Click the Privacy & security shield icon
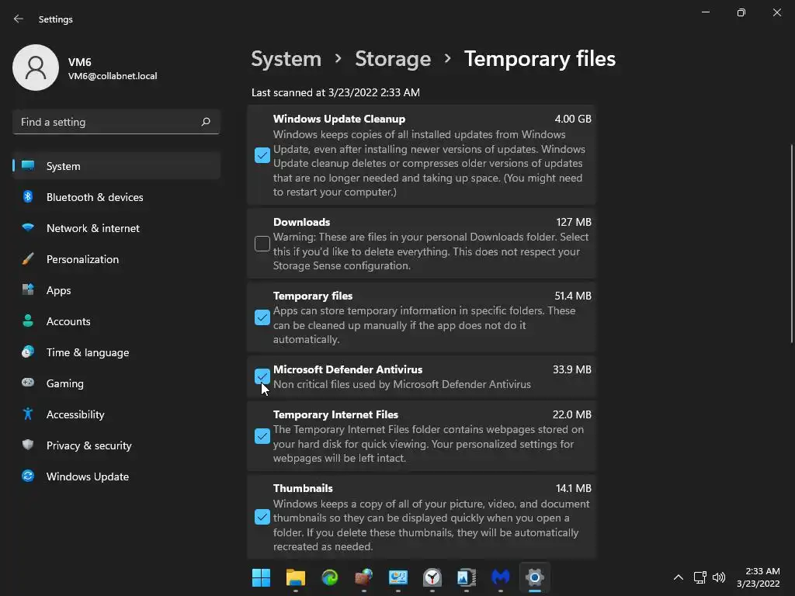The height and width of the screenshot is (596, 795). pyautogui.click(x=28, y=445)
